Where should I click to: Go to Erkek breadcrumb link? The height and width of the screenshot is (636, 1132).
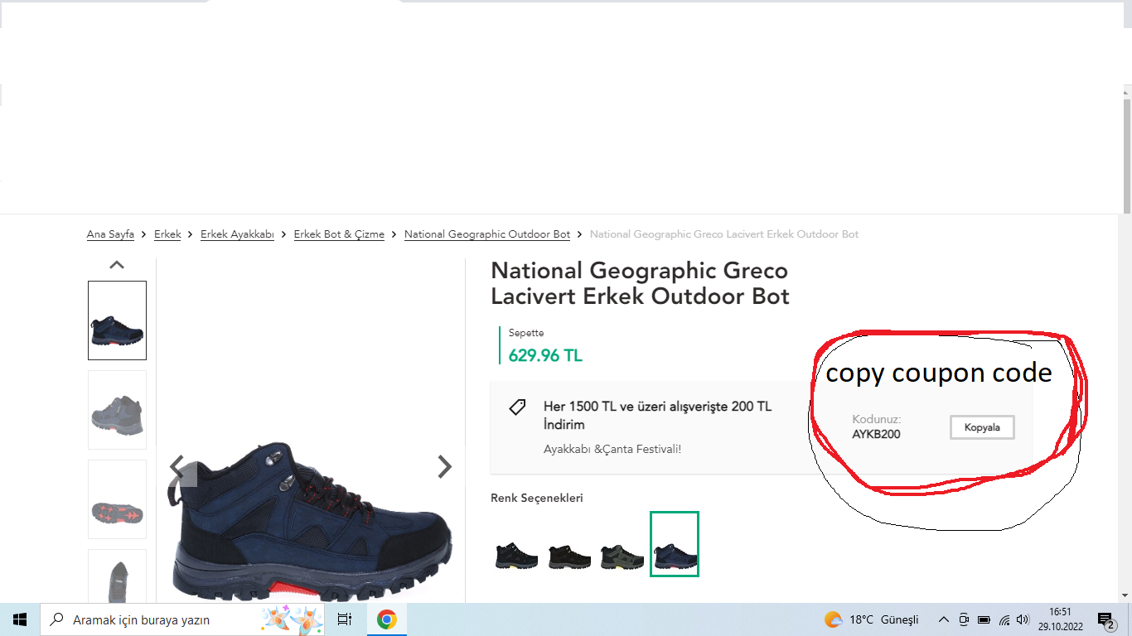[167, 234]
